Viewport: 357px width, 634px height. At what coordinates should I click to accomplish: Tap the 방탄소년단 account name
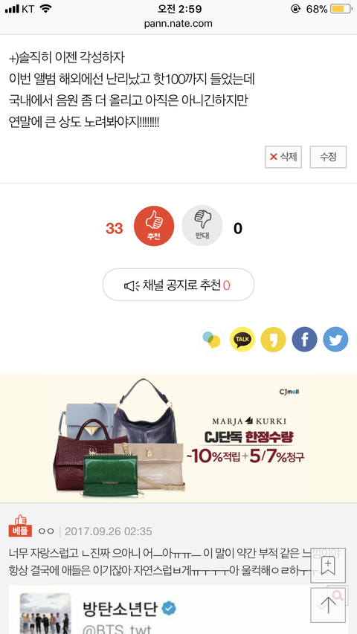(121, 608)
